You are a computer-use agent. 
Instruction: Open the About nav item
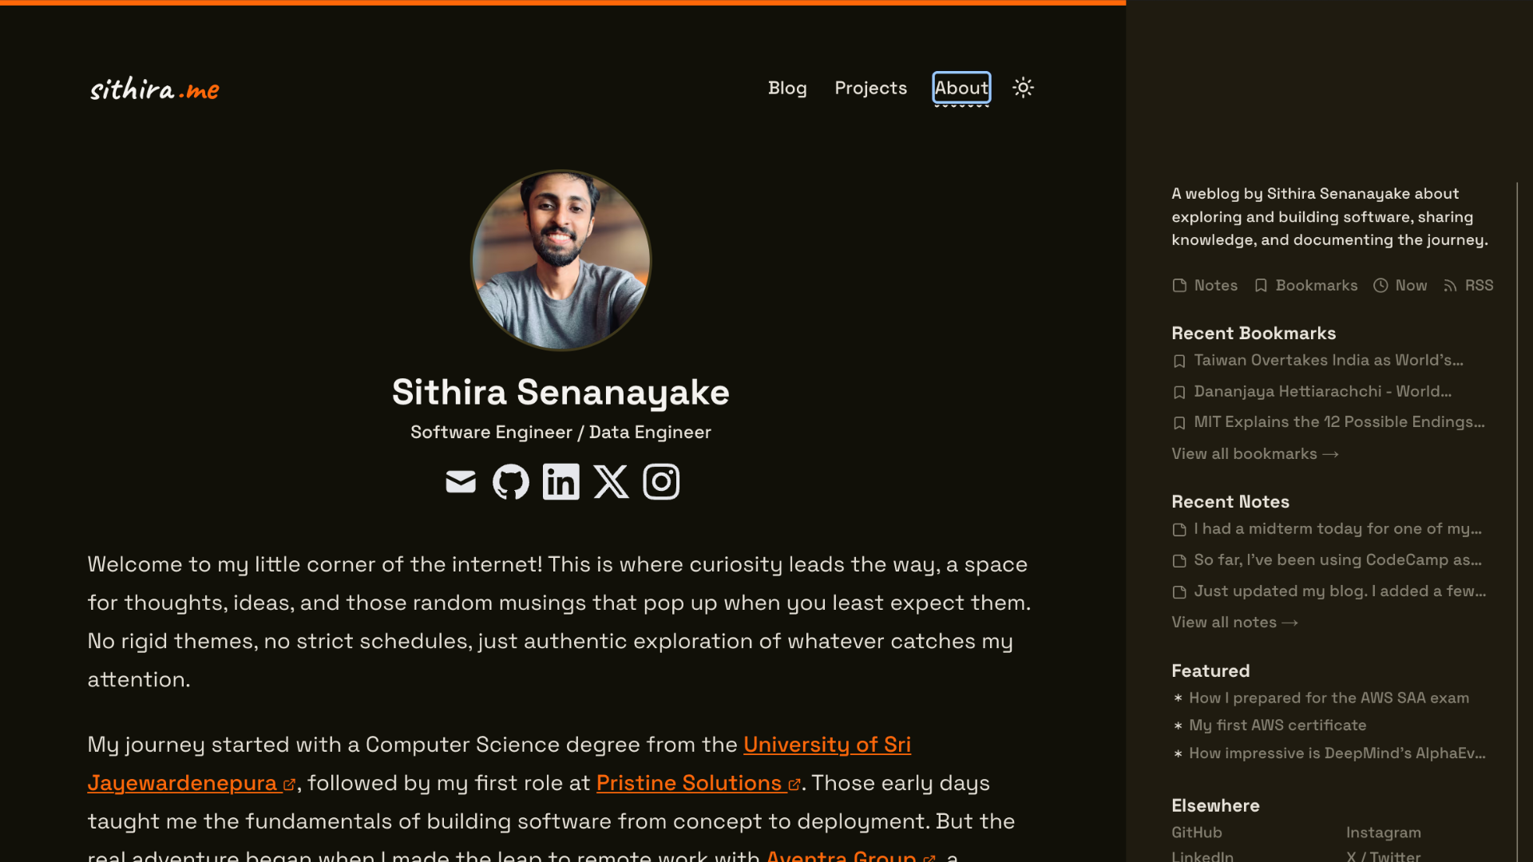pos(962,88)
